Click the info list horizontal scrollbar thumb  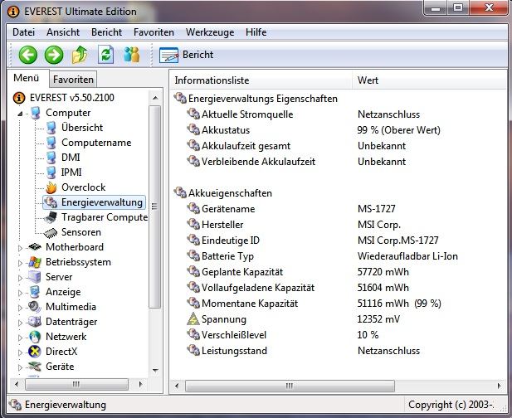click(x=290, y=386)
